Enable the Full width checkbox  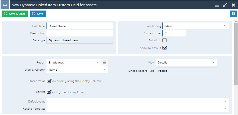point(164,40)
